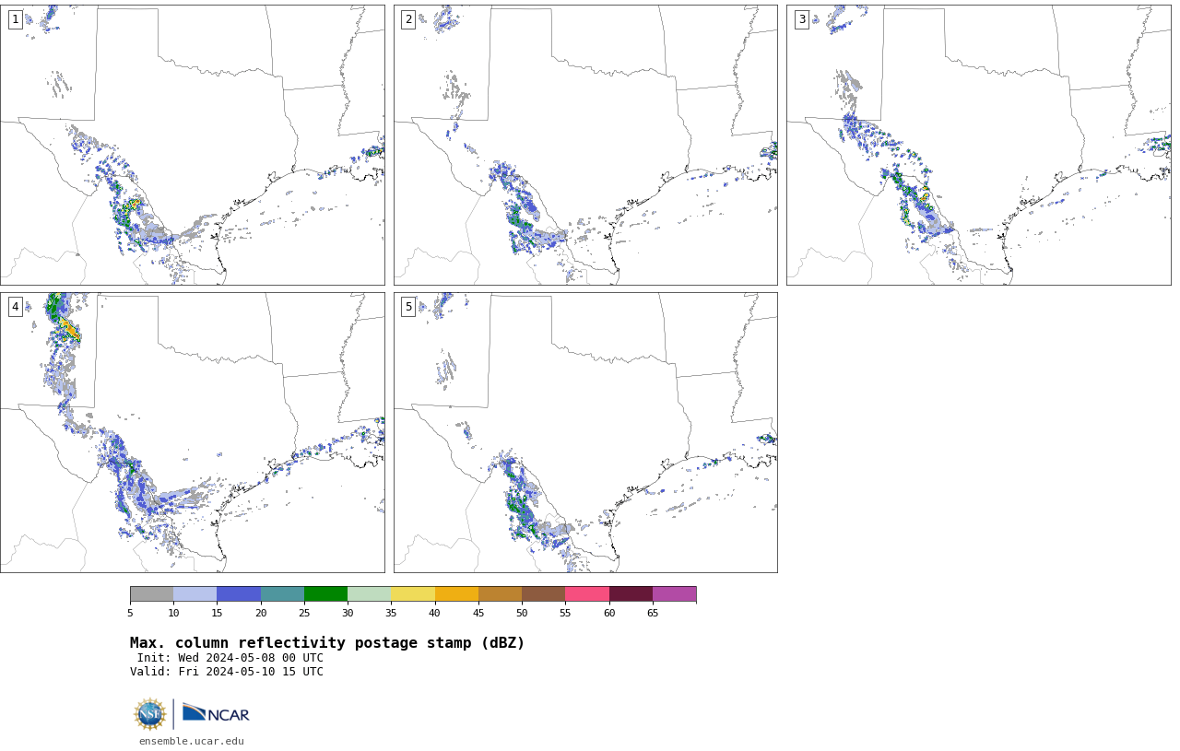
Task: Click the member number 4 label box
Action: tap(15, 307)
